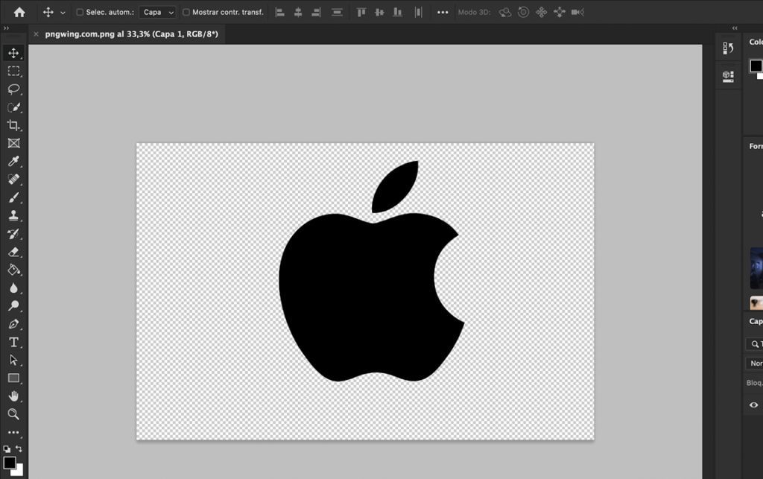Select the Quick Selection tool

click(13, 107)
